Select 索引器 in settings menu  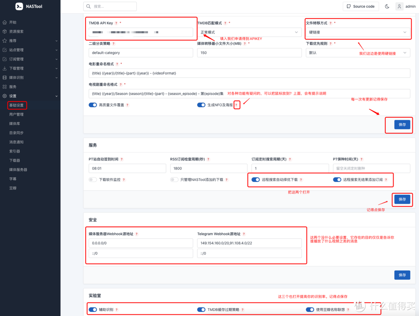[x=15, y=151]
